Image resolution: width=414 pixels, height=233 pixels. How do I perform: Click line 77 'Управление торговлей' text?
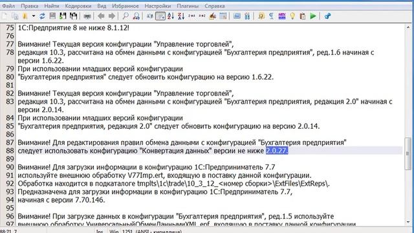pyautogui.click(x=193, y=44)
